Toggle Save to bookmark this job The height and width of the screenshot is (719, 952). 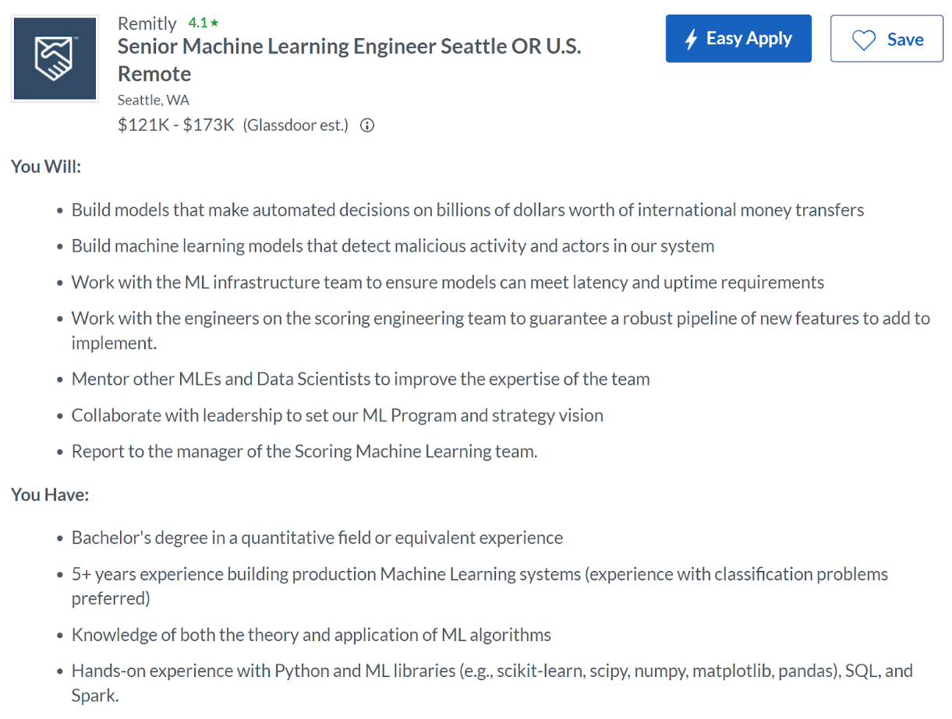[887, 38]
